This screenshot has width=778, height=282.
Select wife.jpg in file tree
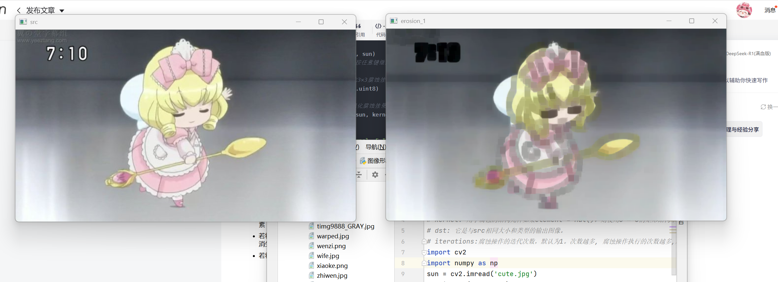click(328, 256)
